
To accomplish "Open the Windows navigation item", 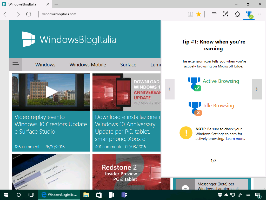I will (45, 65).
